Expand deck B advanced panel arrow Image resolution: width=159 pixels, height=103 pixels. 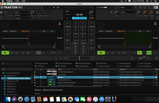coord(155,53)
